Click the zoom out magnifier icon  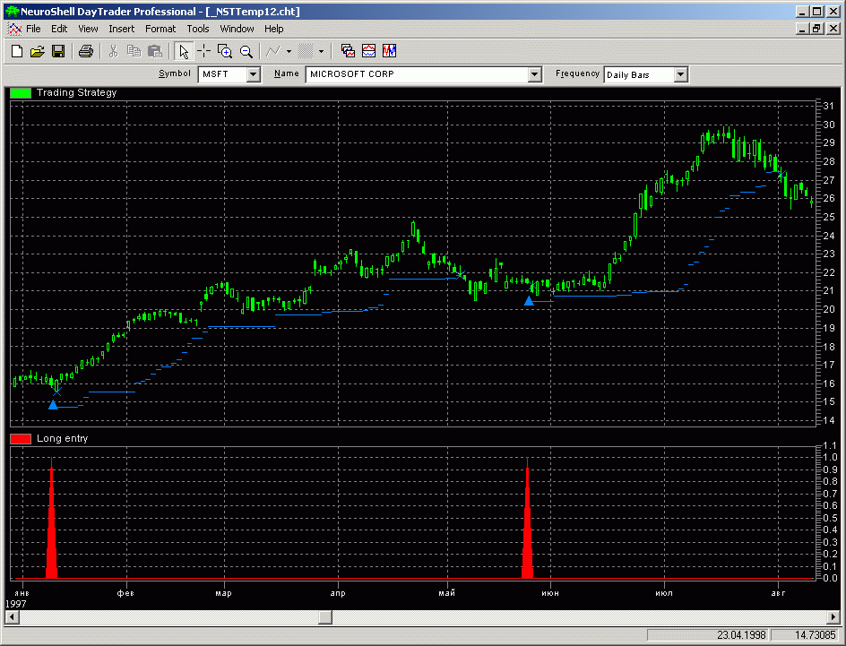(x=246, y=51)
